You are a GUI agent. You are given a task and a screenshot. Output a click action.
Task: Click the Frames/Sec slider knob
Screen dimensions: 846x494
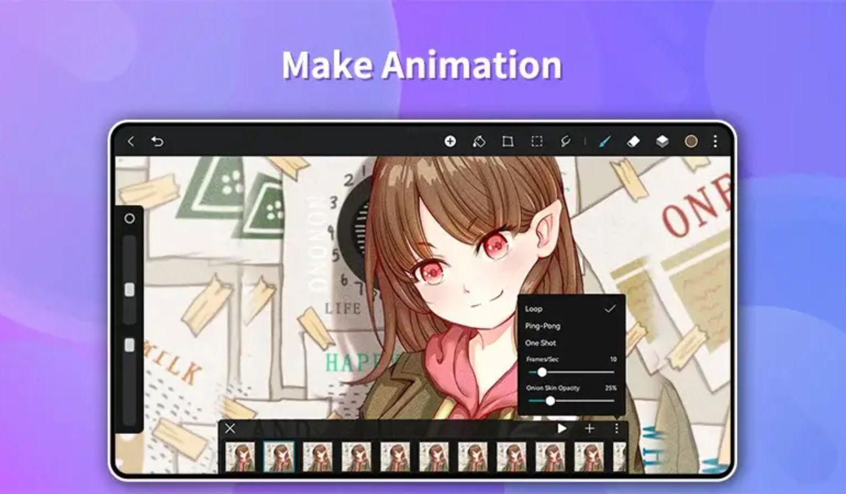pos(542,372)
